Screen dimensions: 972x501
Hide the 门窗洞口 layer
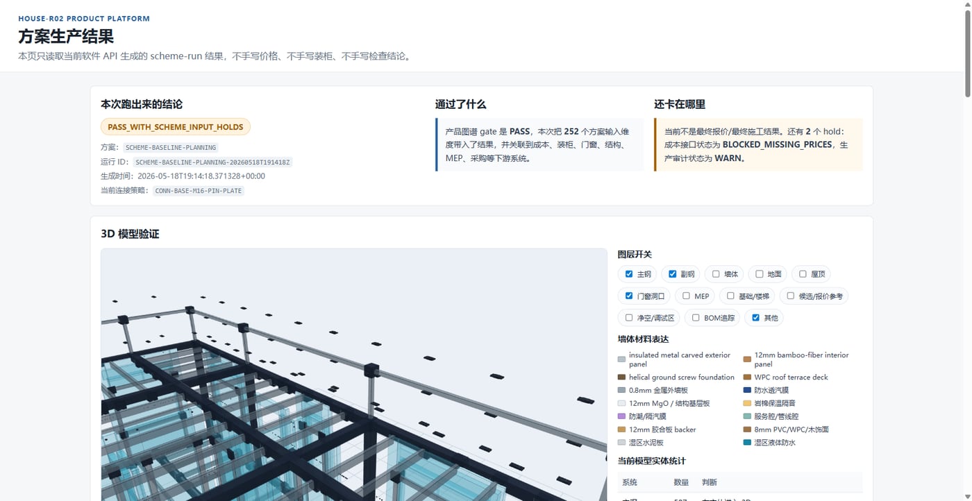coord(629,296)
